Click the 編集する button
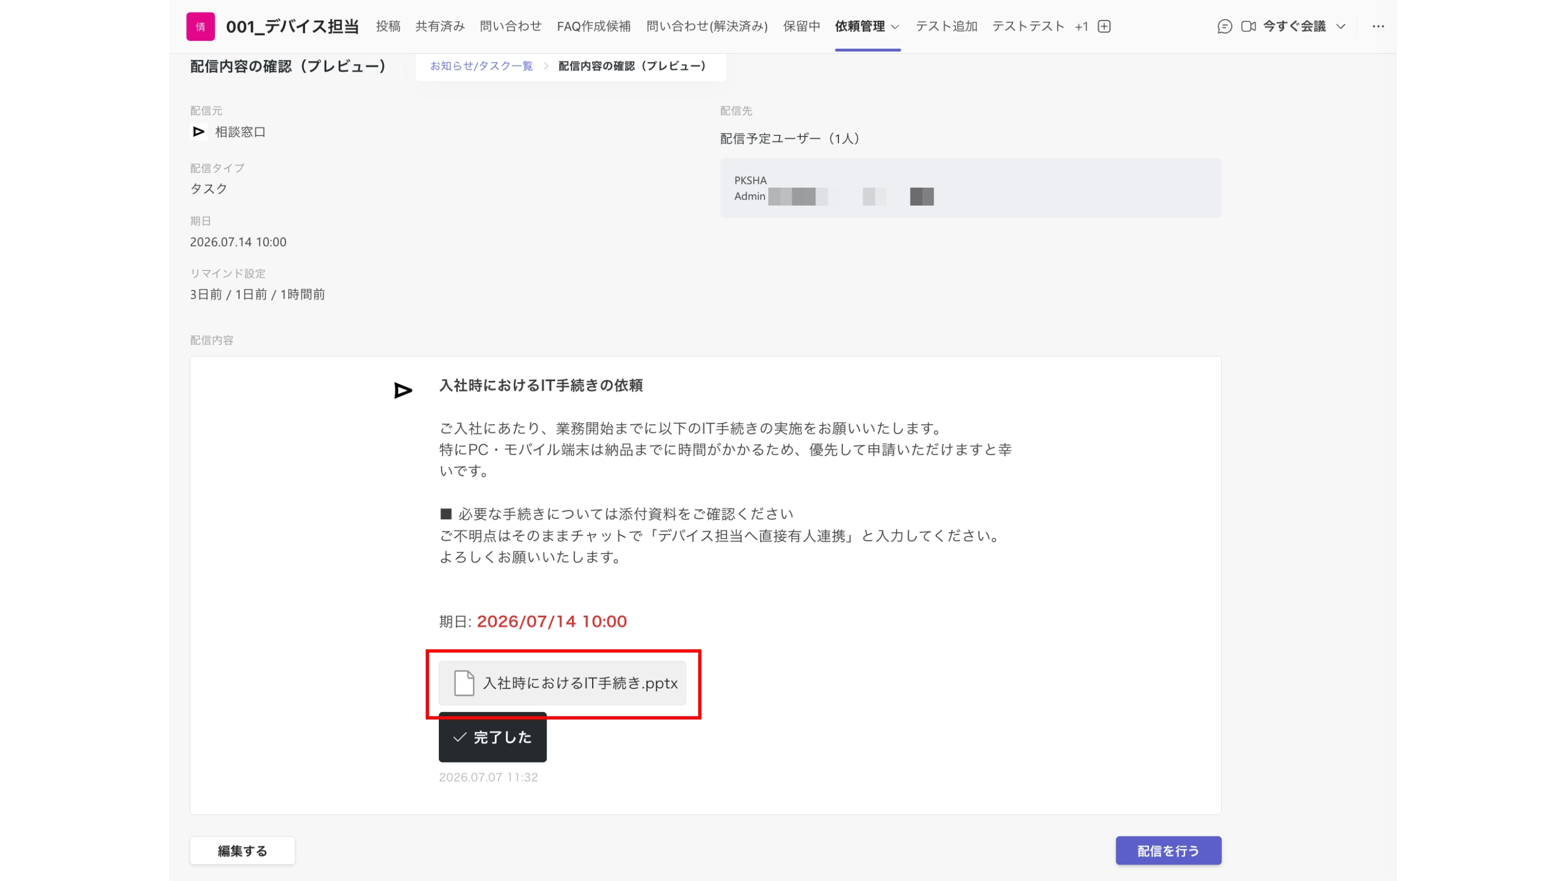This screenshot has width=1566, height=881. pyautogui.click(x=242, y=851)
